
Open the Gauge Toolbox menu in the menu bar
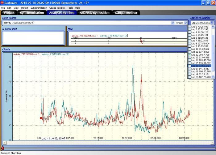pos(57,8)
